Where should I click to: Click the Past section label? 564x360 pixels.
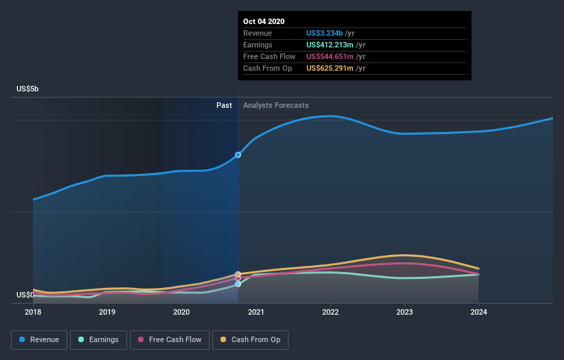[224, 105]
